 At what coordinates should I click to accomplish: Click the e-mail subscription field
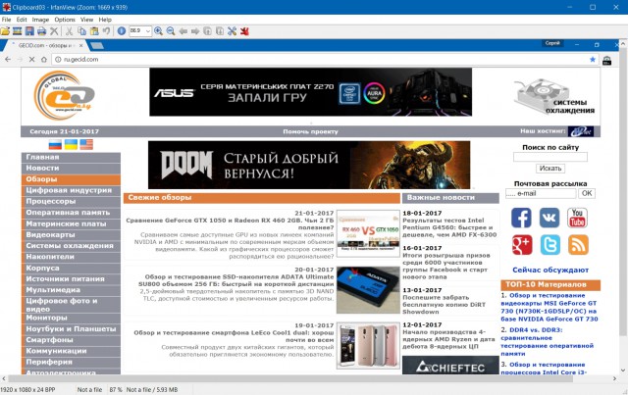(x=541, y=193)
